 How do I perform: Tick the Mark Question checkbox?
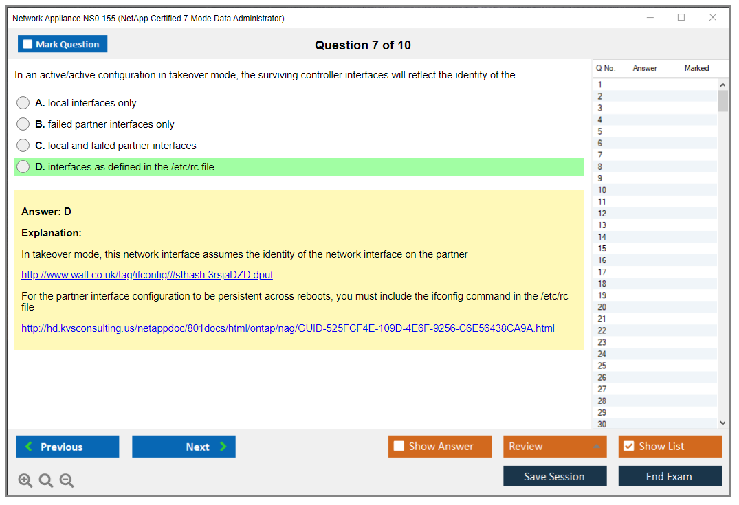point(27,45)
